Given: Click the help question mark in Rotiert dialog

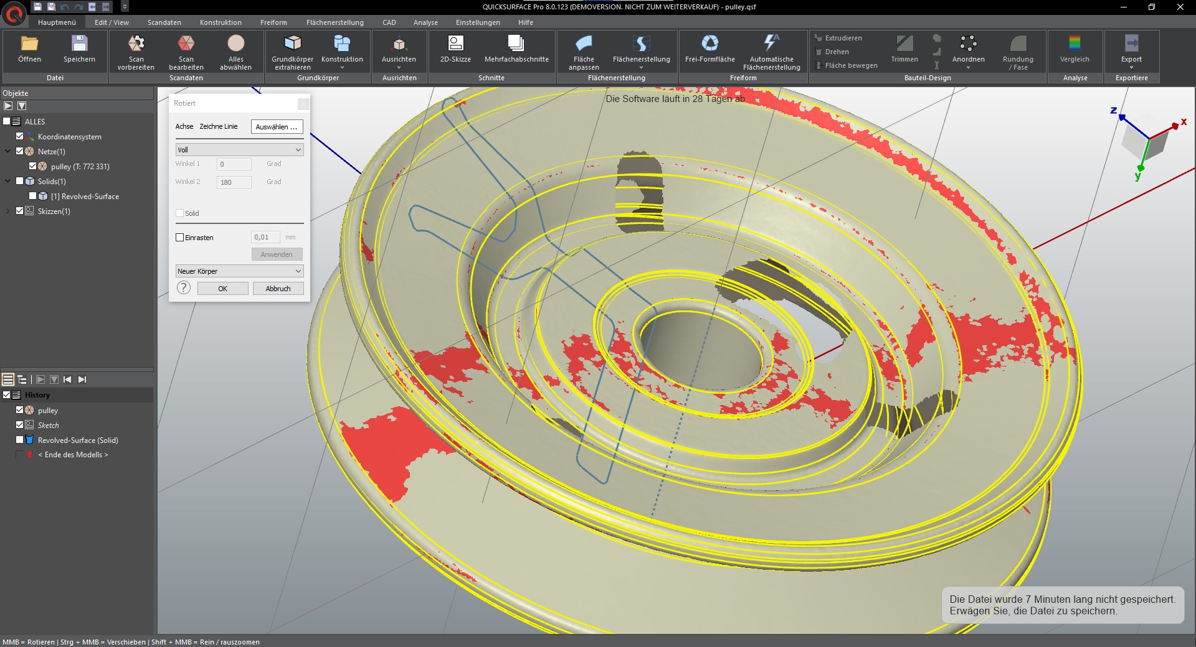Looking at the screenshot, I should (x=184, y=287).
